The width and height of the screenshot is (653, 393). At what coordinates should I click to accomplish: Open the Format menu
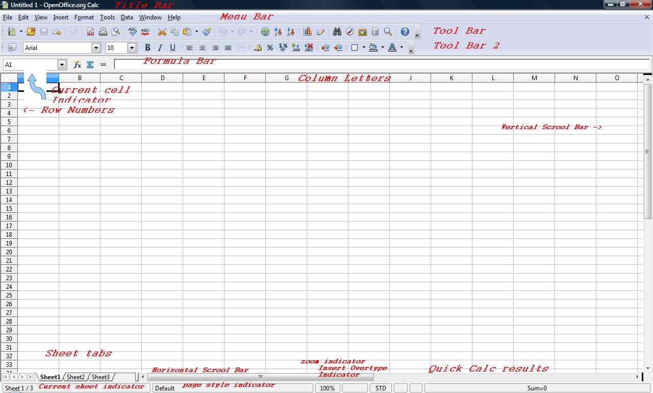click(x=84, y=17)
